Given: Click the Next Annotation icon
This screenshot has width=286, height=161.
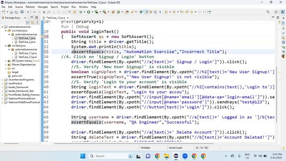Looking at the screenshot, I should coord(166,12).
